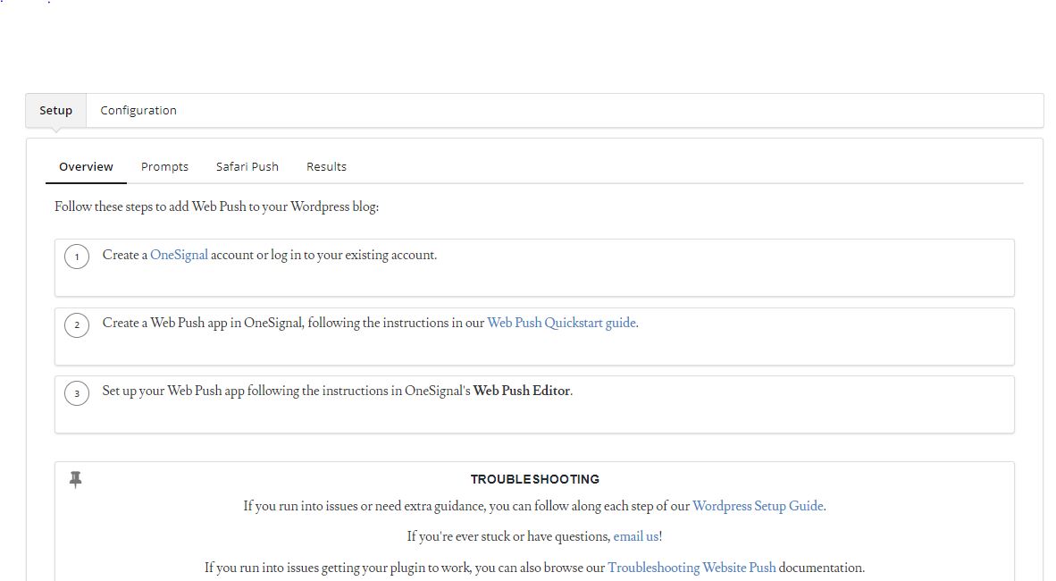The height and width of the screenshot is (581, 1056).
Task: Open the Web Push Quickstart guide link
Action: tap(561, 323)
